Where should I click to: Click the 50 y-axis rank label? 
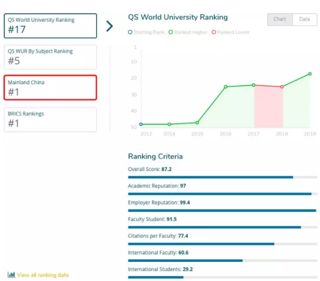pos(134,127)
